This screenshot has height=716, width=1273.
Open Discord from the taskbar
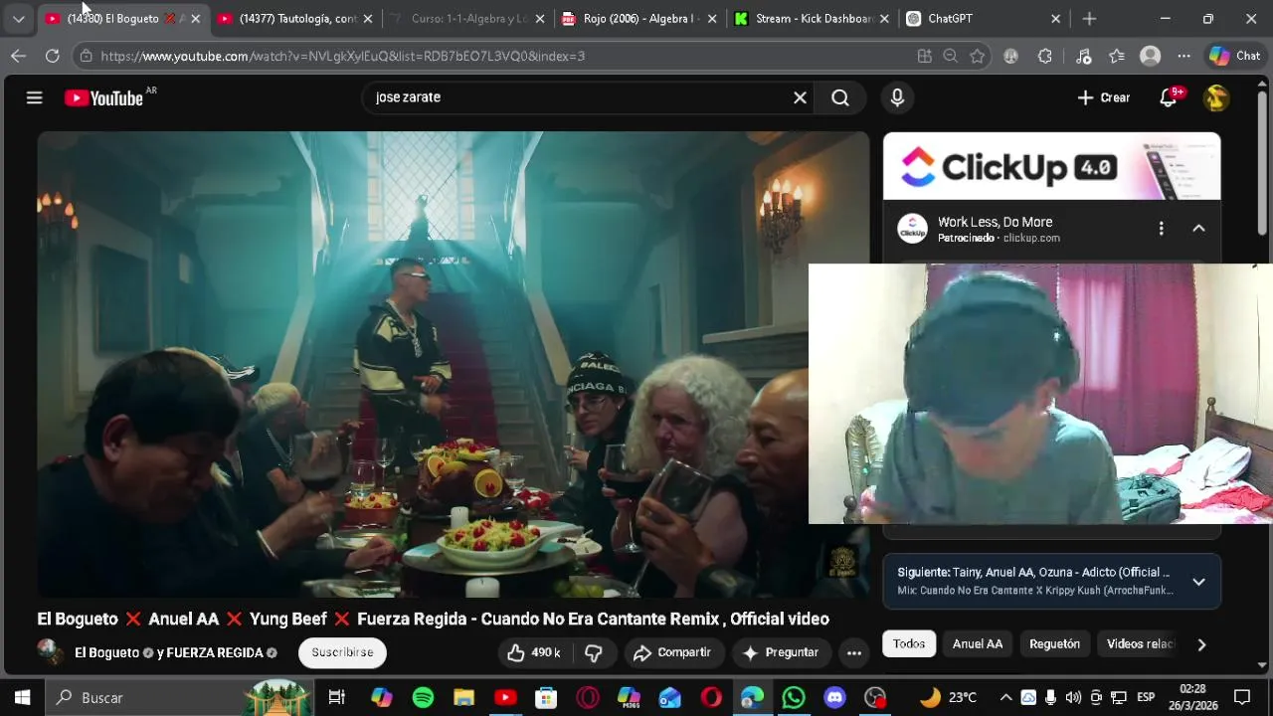tap(834, 697)
